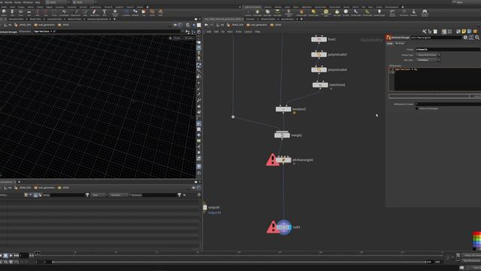Viewport: 481px width, 271px height.
Task: Select the mantnoise1 node
Action: click(320, 85)
